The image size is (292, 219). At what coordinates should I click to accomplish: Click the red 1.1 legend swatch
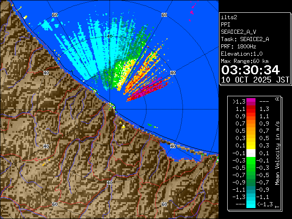(x=250, y=109)
